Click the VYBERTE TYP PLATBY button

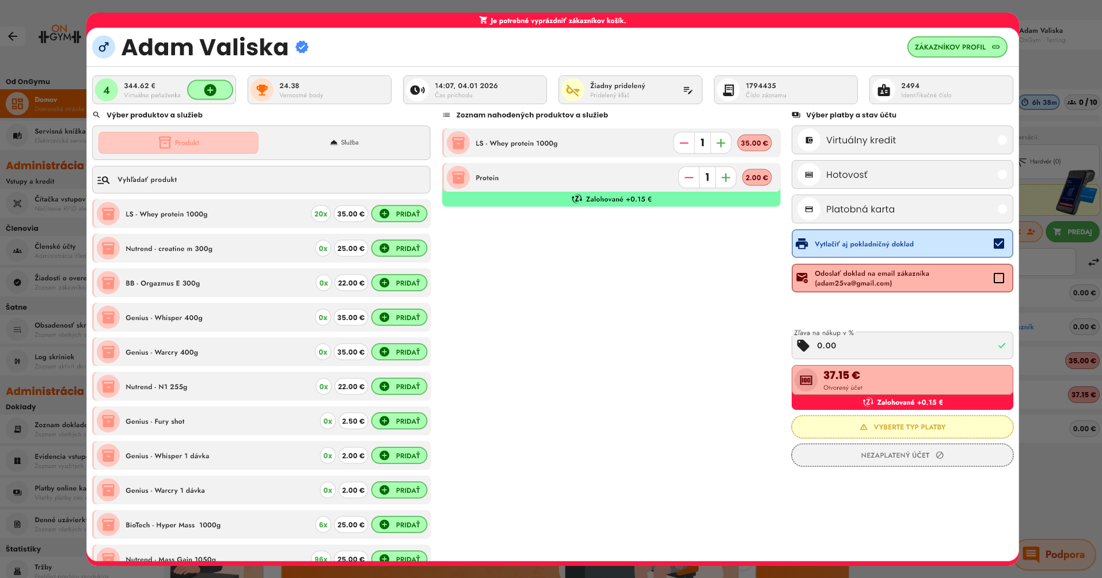pyautogui.click(x=902, y=427)
